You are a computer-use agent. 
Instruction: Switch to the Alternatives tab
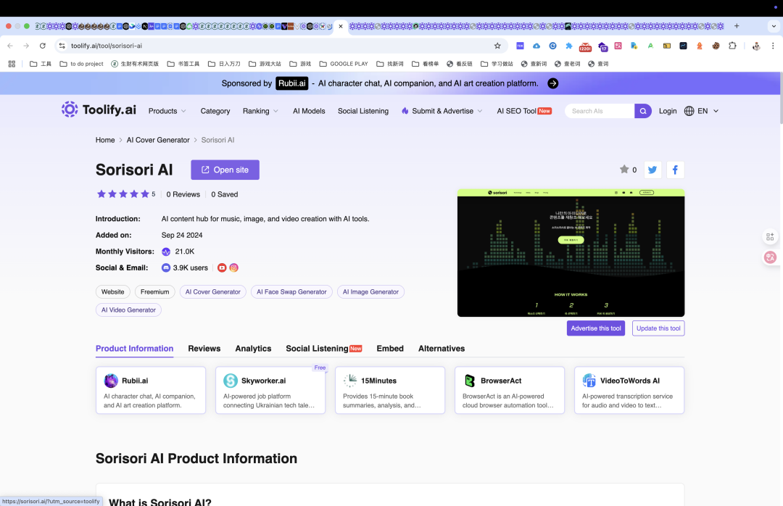442,349
